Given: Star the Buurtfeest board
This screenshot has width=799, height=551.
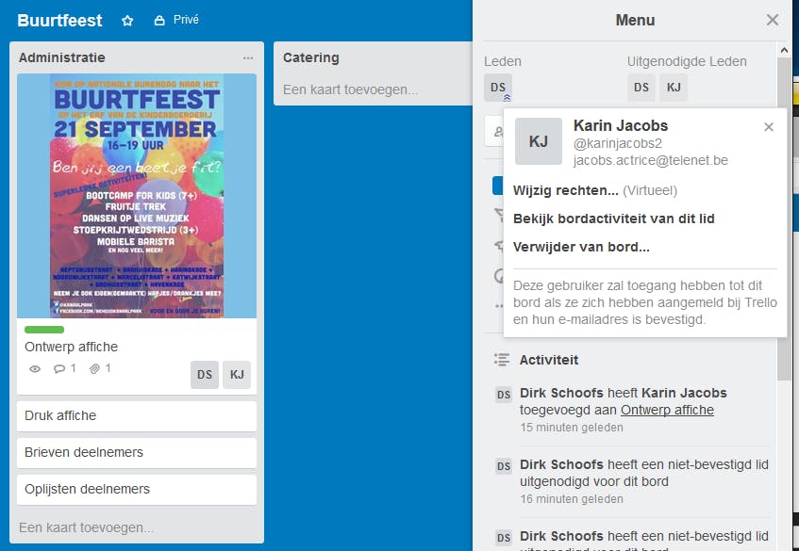Looking at the screenshot, I should (x=128, y=21).
